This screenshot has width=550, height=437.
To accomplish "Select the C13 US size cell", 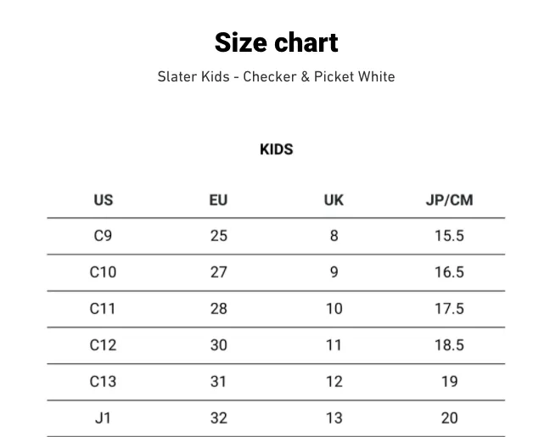I will [x=103, y=382].
